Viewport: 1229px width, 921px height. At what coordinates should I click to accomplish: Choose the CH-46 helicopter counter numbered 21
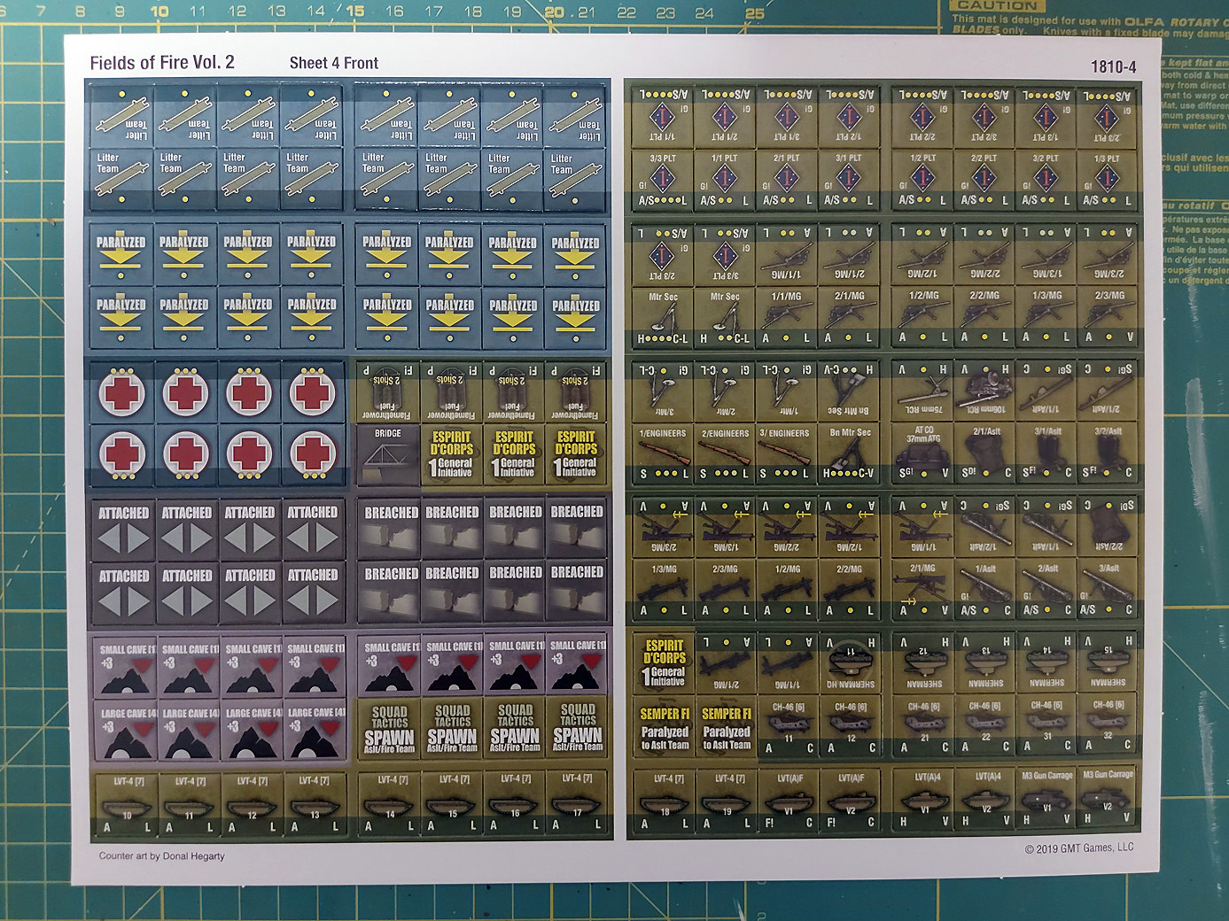[924, 725]
